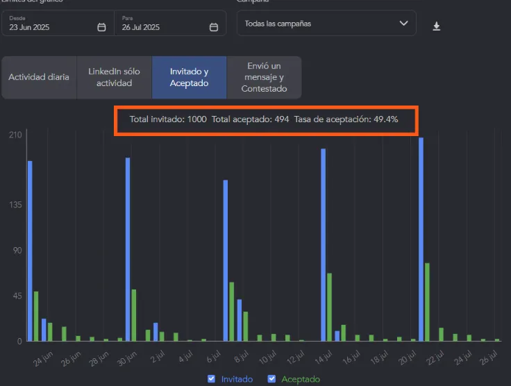Click the Para date field 26 Jul 2025
The image size is (511, 386).
pos(170,23)
